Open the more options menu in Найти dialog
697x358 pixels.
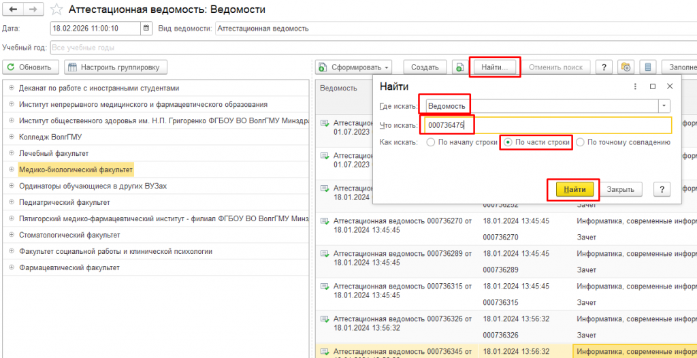coord(634,86)
